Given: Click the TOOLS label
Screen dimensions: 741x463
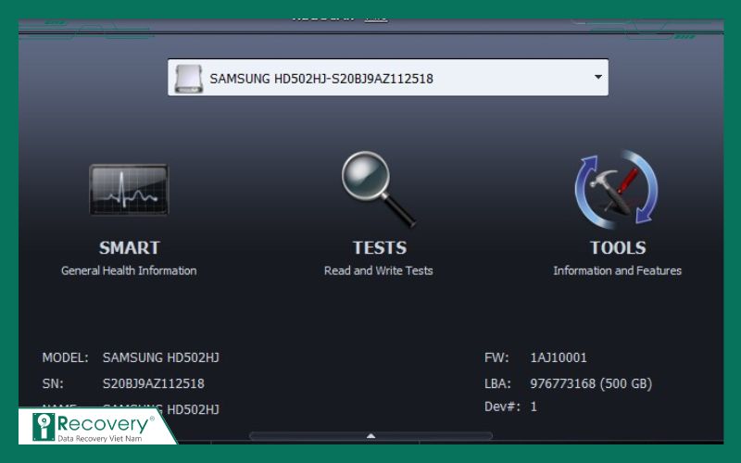Looking at the screenshot, I should tap(618, 247).
